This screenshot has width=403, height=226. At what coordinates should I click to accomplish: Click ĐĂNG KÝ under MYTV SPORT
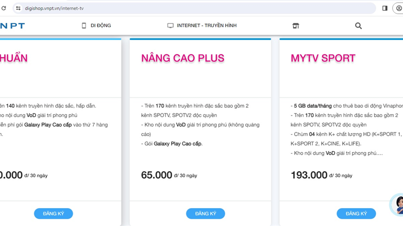pos(356,214)
